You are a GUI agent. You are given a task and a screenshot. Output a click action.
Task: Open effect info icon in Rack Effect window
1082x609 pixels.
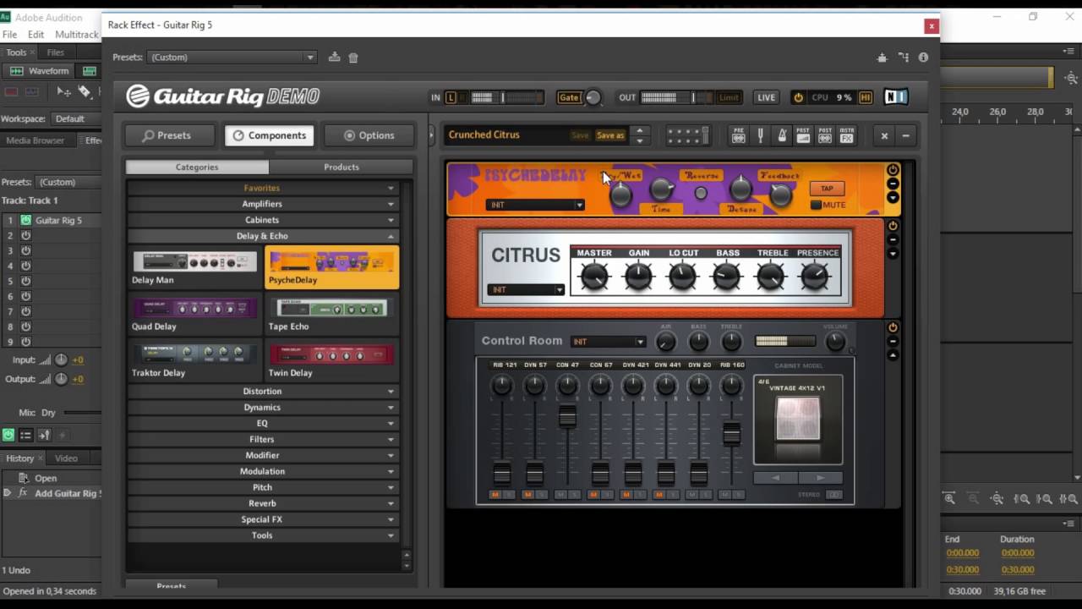tap(923, 57)
